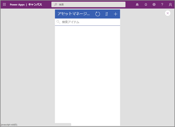Click the Power Apps title link
This screenshot has height=127, width=175.
click(x=17, y=5)
